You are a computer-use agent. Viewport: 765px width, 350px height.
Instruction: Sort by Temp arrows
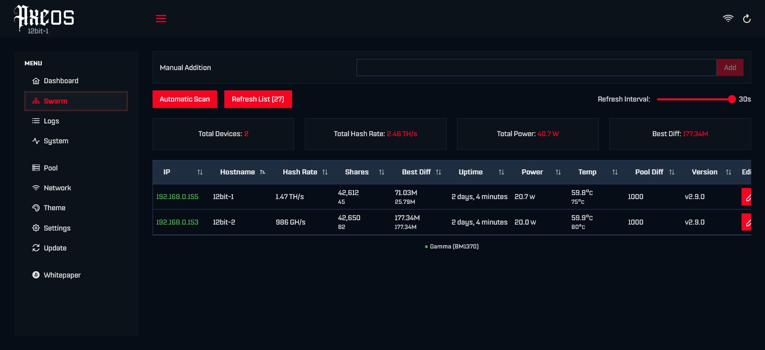point(615,172)
